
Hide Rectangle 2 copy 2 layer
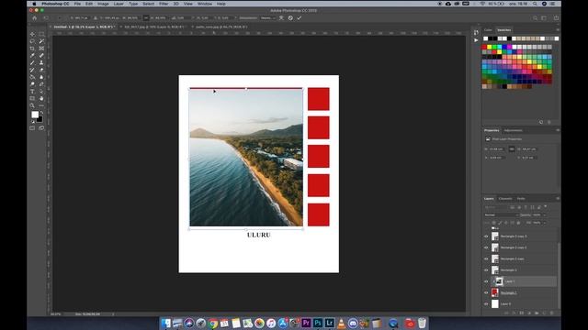click(x=486, y=247)
